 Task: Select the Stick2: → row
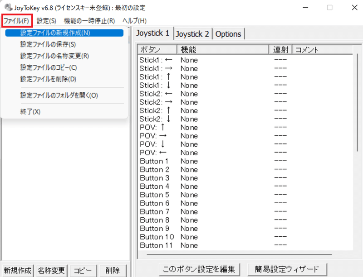(245, 102)
